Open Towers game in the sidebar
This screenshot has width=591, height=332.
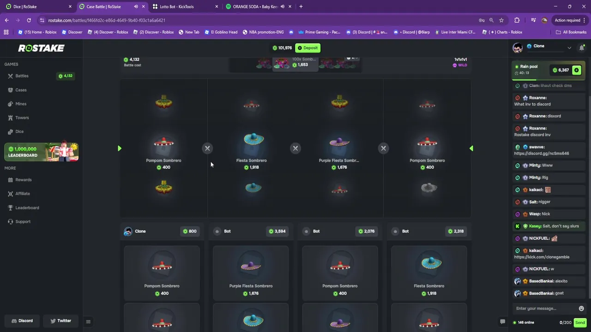point(22,118)
